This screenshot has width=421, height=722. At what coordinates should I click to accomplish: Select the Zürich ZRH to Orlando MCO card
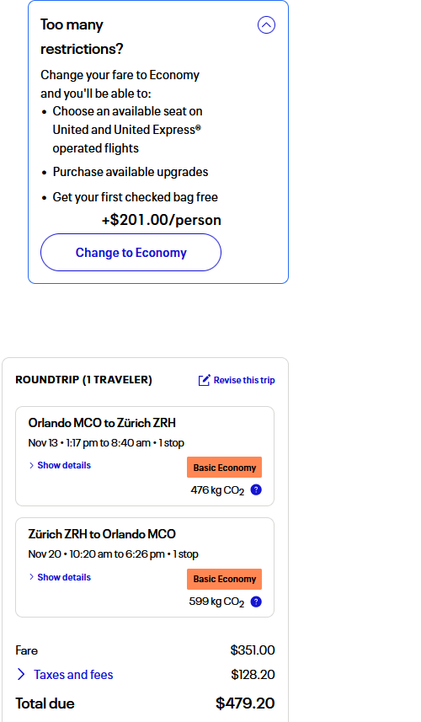[x=145, y=567]
